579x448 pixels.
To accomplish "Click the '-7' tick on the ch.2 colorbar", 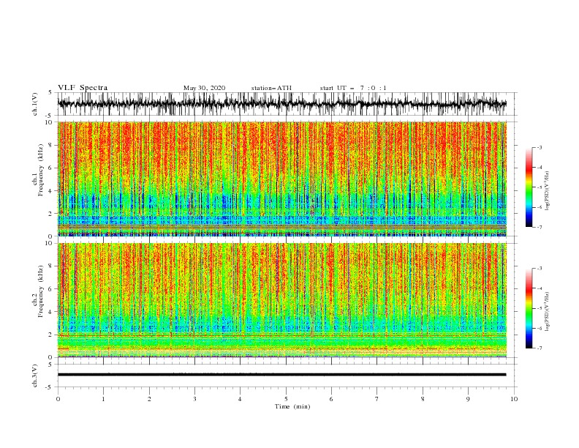I will tap(540, 348).
